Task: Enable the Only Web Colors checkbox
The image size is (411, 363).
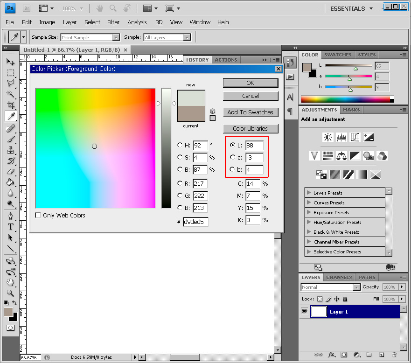Action: click(x=38, y=216)
